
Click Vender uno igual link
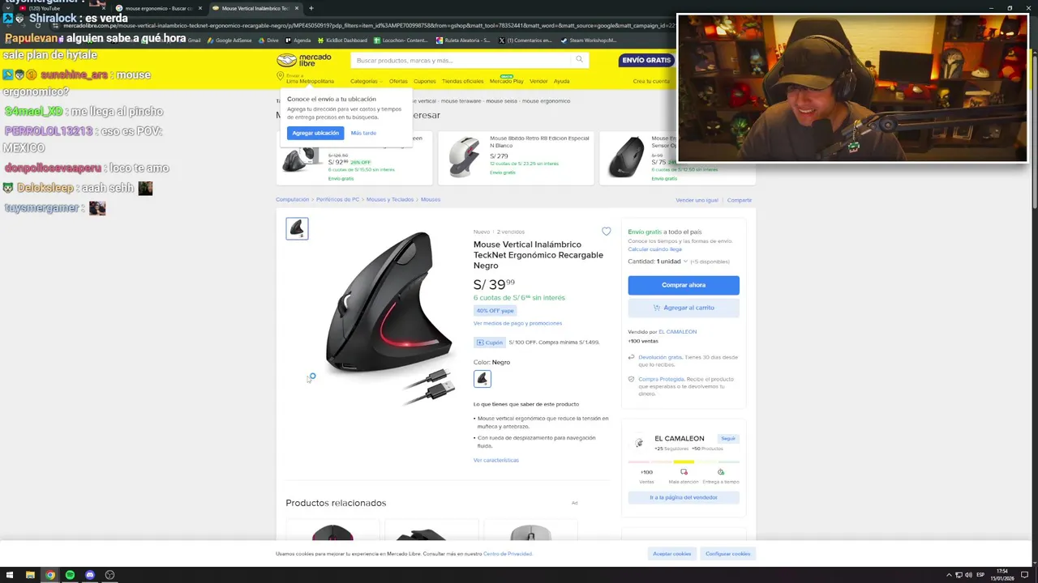697,200
